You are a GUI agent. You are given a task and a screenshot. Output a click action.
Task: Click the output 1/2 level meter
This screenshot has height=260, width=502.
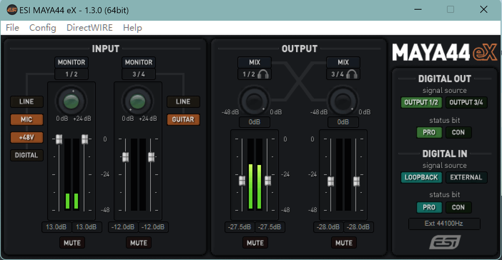tap(255, 174)
